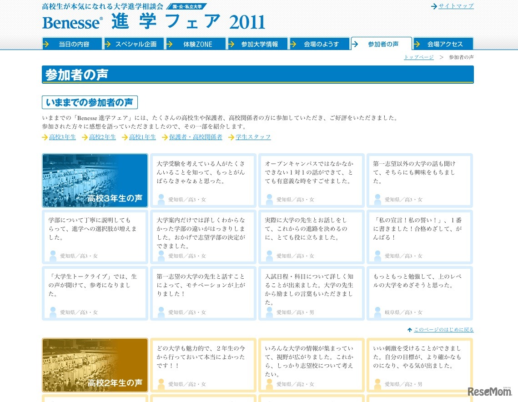Switch to the 会場のようす tab
Image resolution: width=518 pixels, height=402 pixels.
click(320, 44)
